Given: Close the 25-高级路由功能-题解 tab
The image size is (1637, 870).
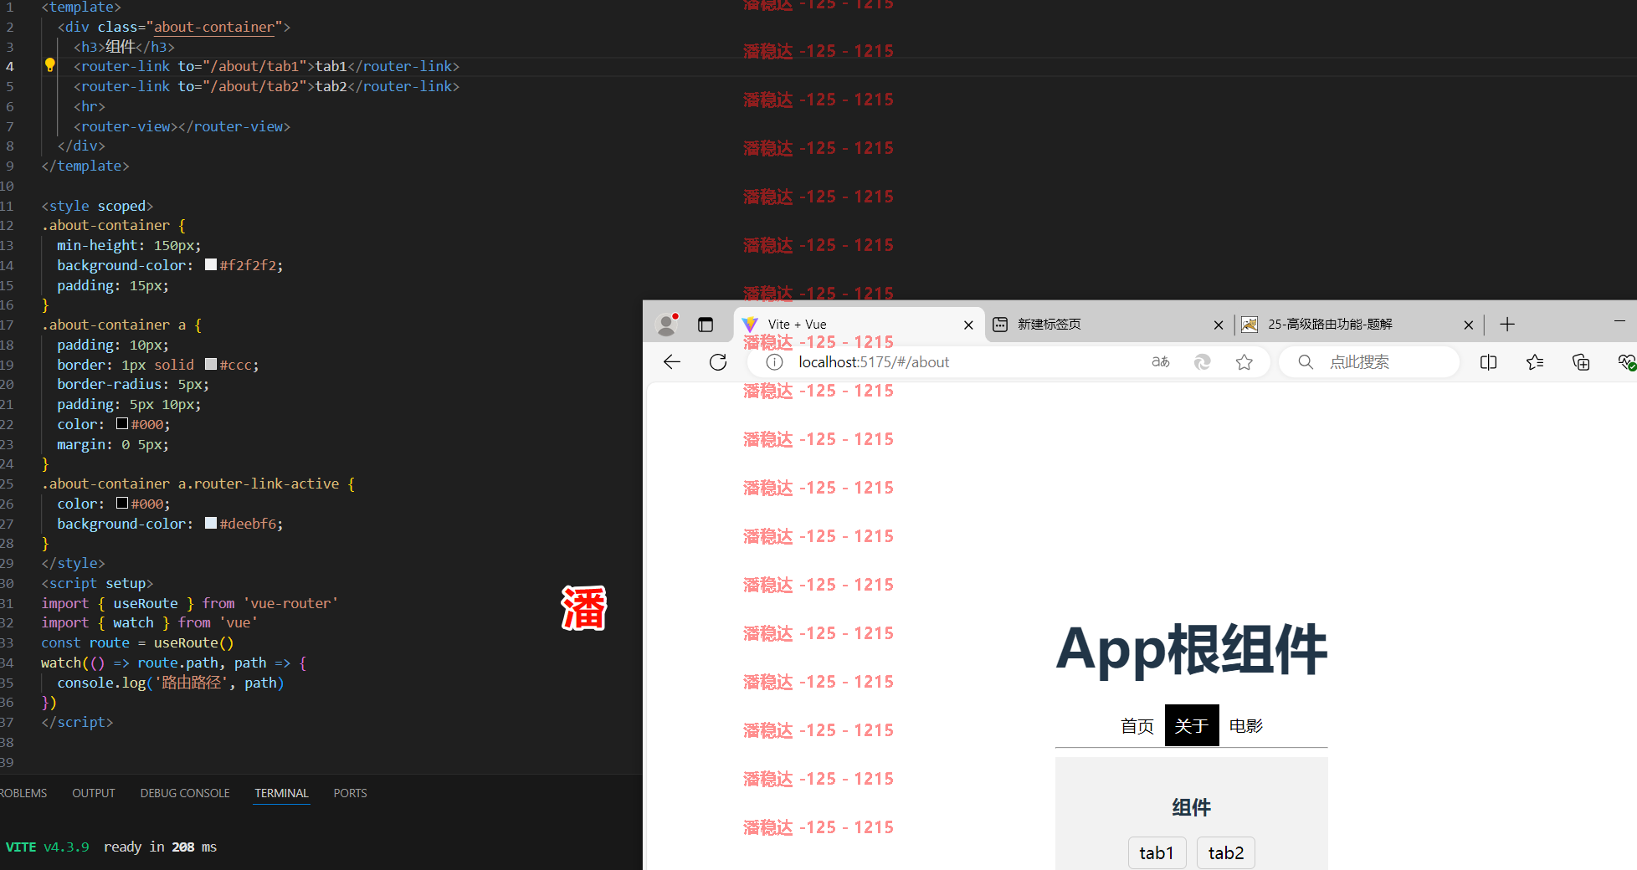Looking at the screenshot, I should (x=1468, y=325).
